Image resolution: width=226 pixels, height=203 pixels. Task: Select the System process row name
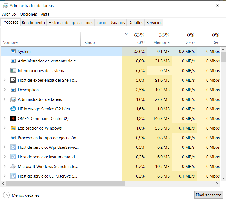(24, 51)
